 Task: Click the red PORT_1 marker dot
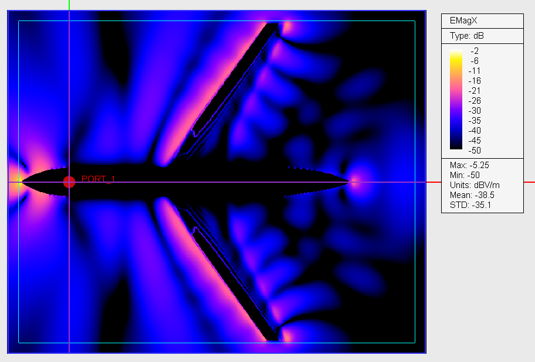tap(69, 182)
